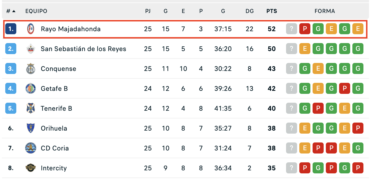Open the Rayo Majadahonda team link
The width and height of the screenshot is (372, 180).
point(71,29)
